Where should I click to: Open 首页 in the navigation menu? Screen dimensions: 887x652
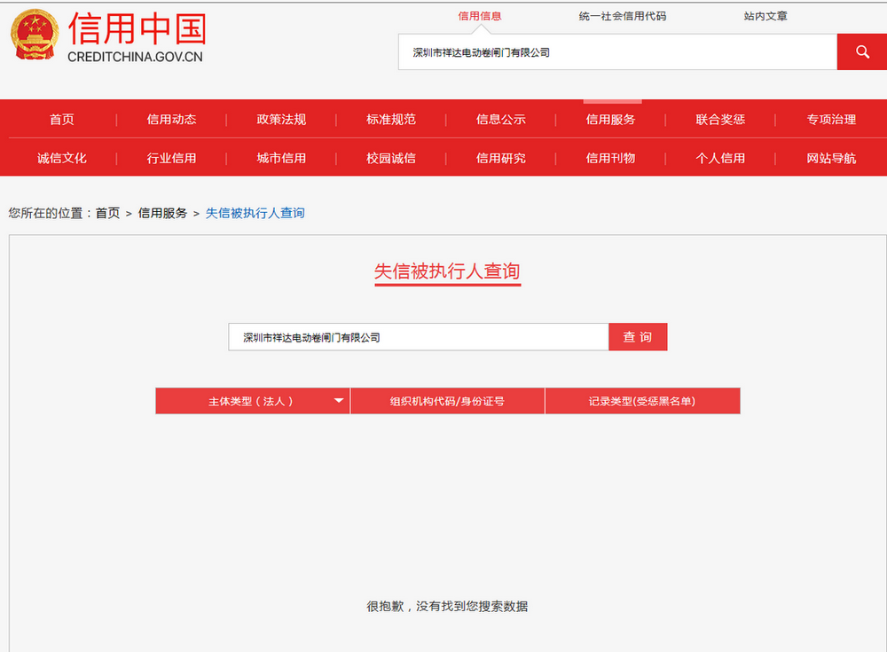point(62,120)
